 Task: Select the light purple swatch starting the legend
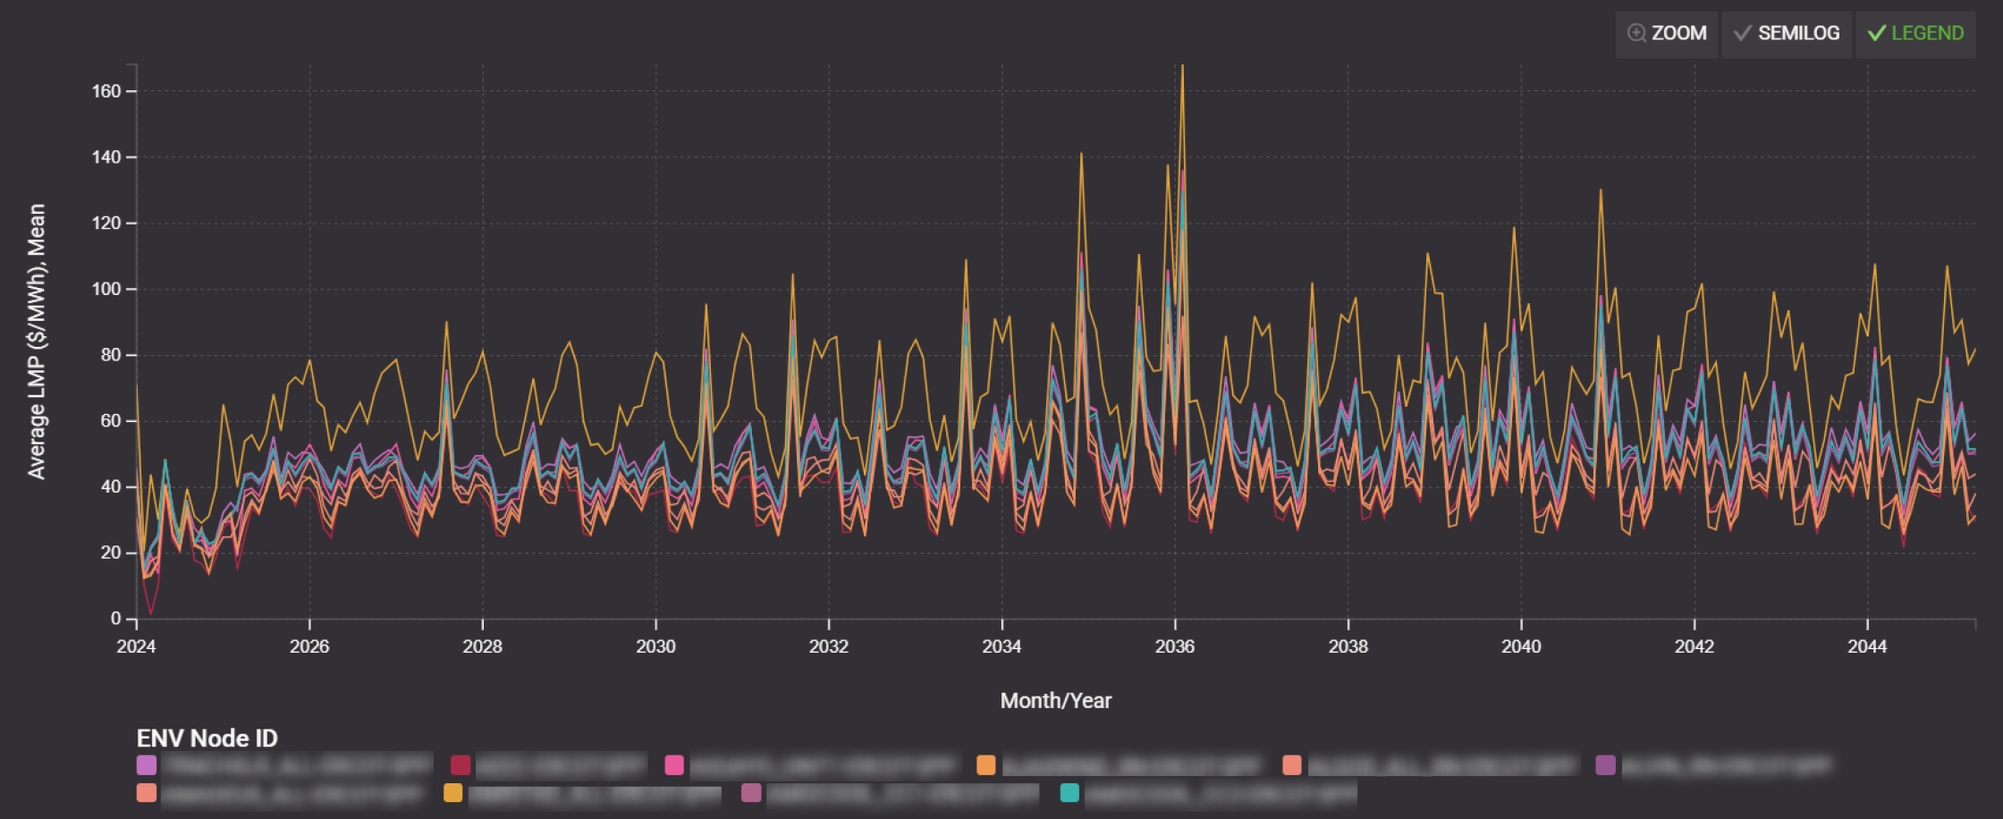coord(147,764)
